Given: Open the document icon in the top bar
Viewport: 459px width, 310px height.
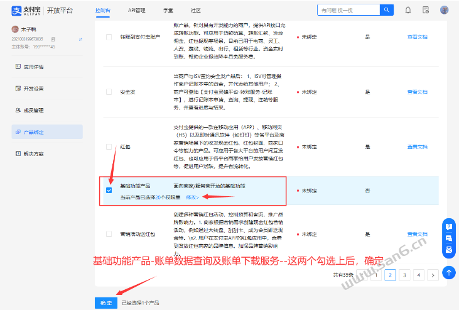Looking at the screenshot, I should point(426,10).
